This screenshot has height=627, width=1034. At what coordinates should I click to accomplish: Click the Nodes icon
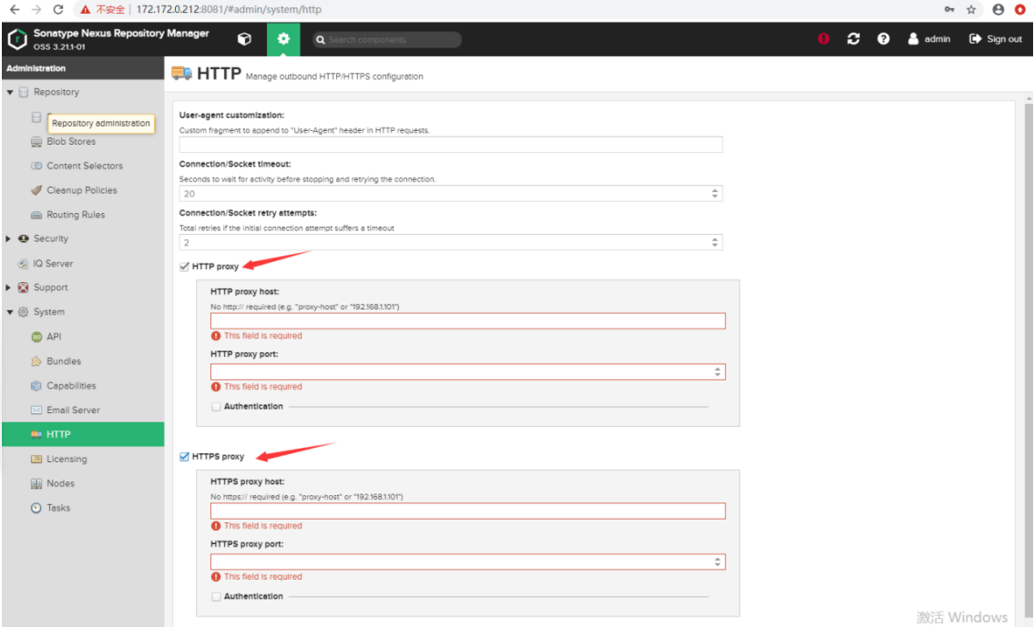point(36,483)
